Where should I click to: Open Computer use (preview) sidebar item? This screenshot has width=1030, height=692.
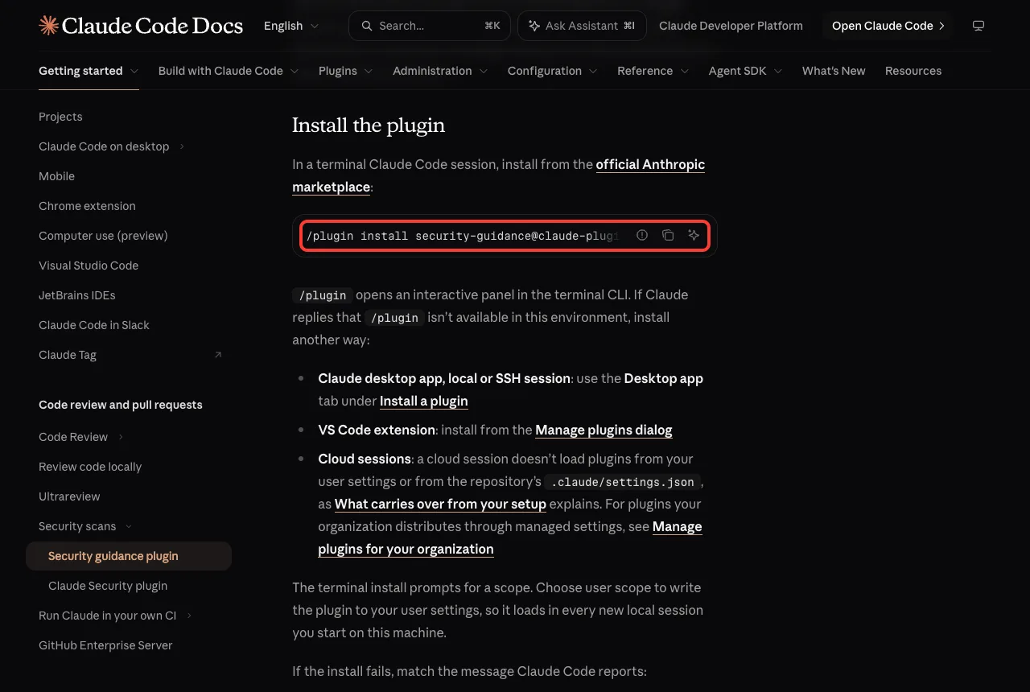pyautogui.click(x=103, y=236)
